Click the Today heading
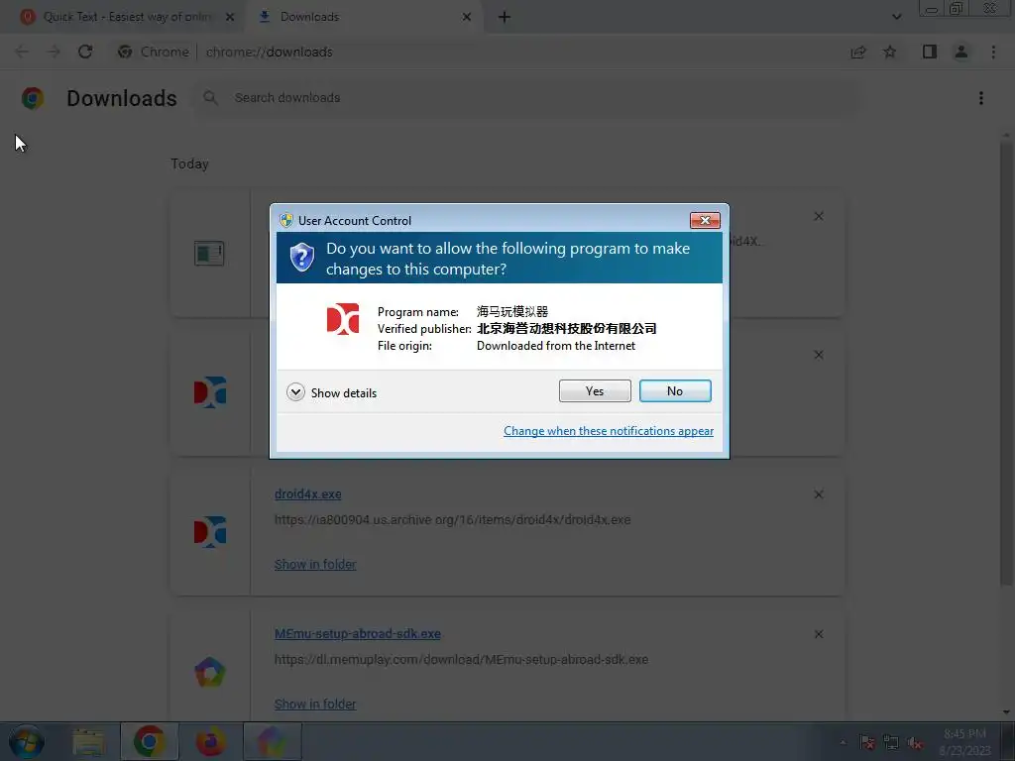The image size is (1015, 761). click(189, 163)
